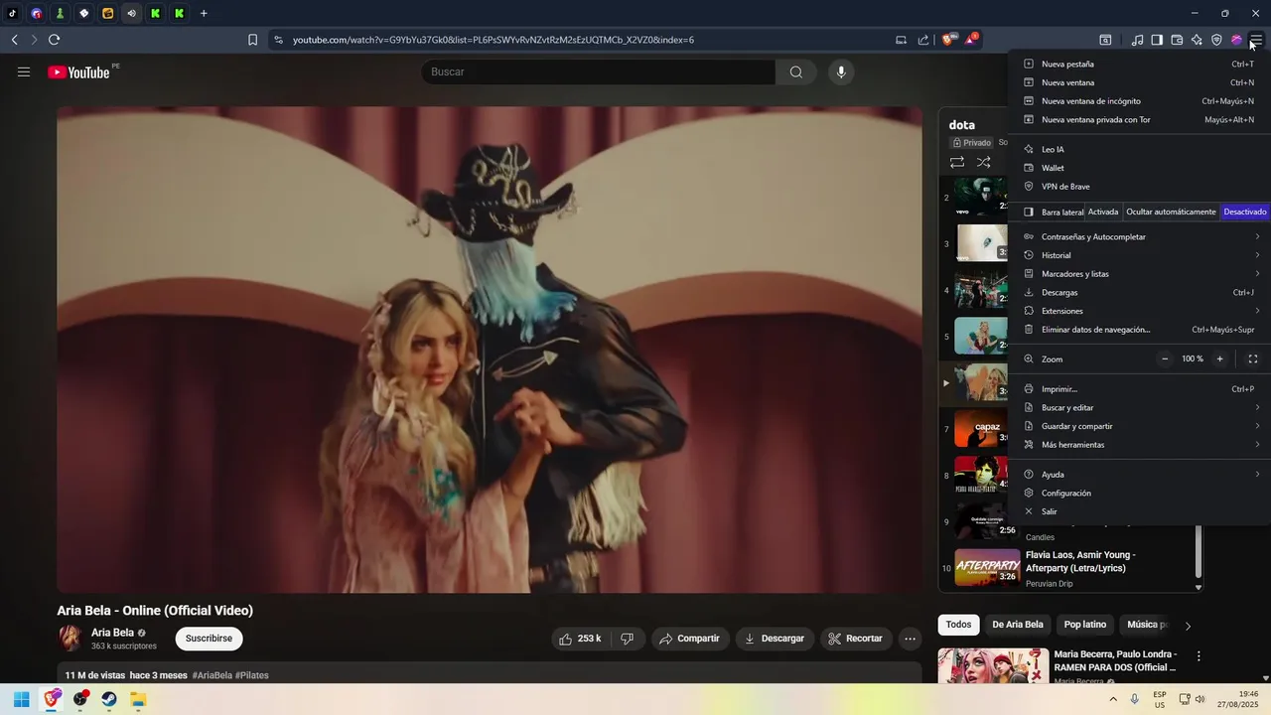Set Barra lateral to Desactivado
This screenshot has height=715, width=1271.
click(x=1244, y=212)
